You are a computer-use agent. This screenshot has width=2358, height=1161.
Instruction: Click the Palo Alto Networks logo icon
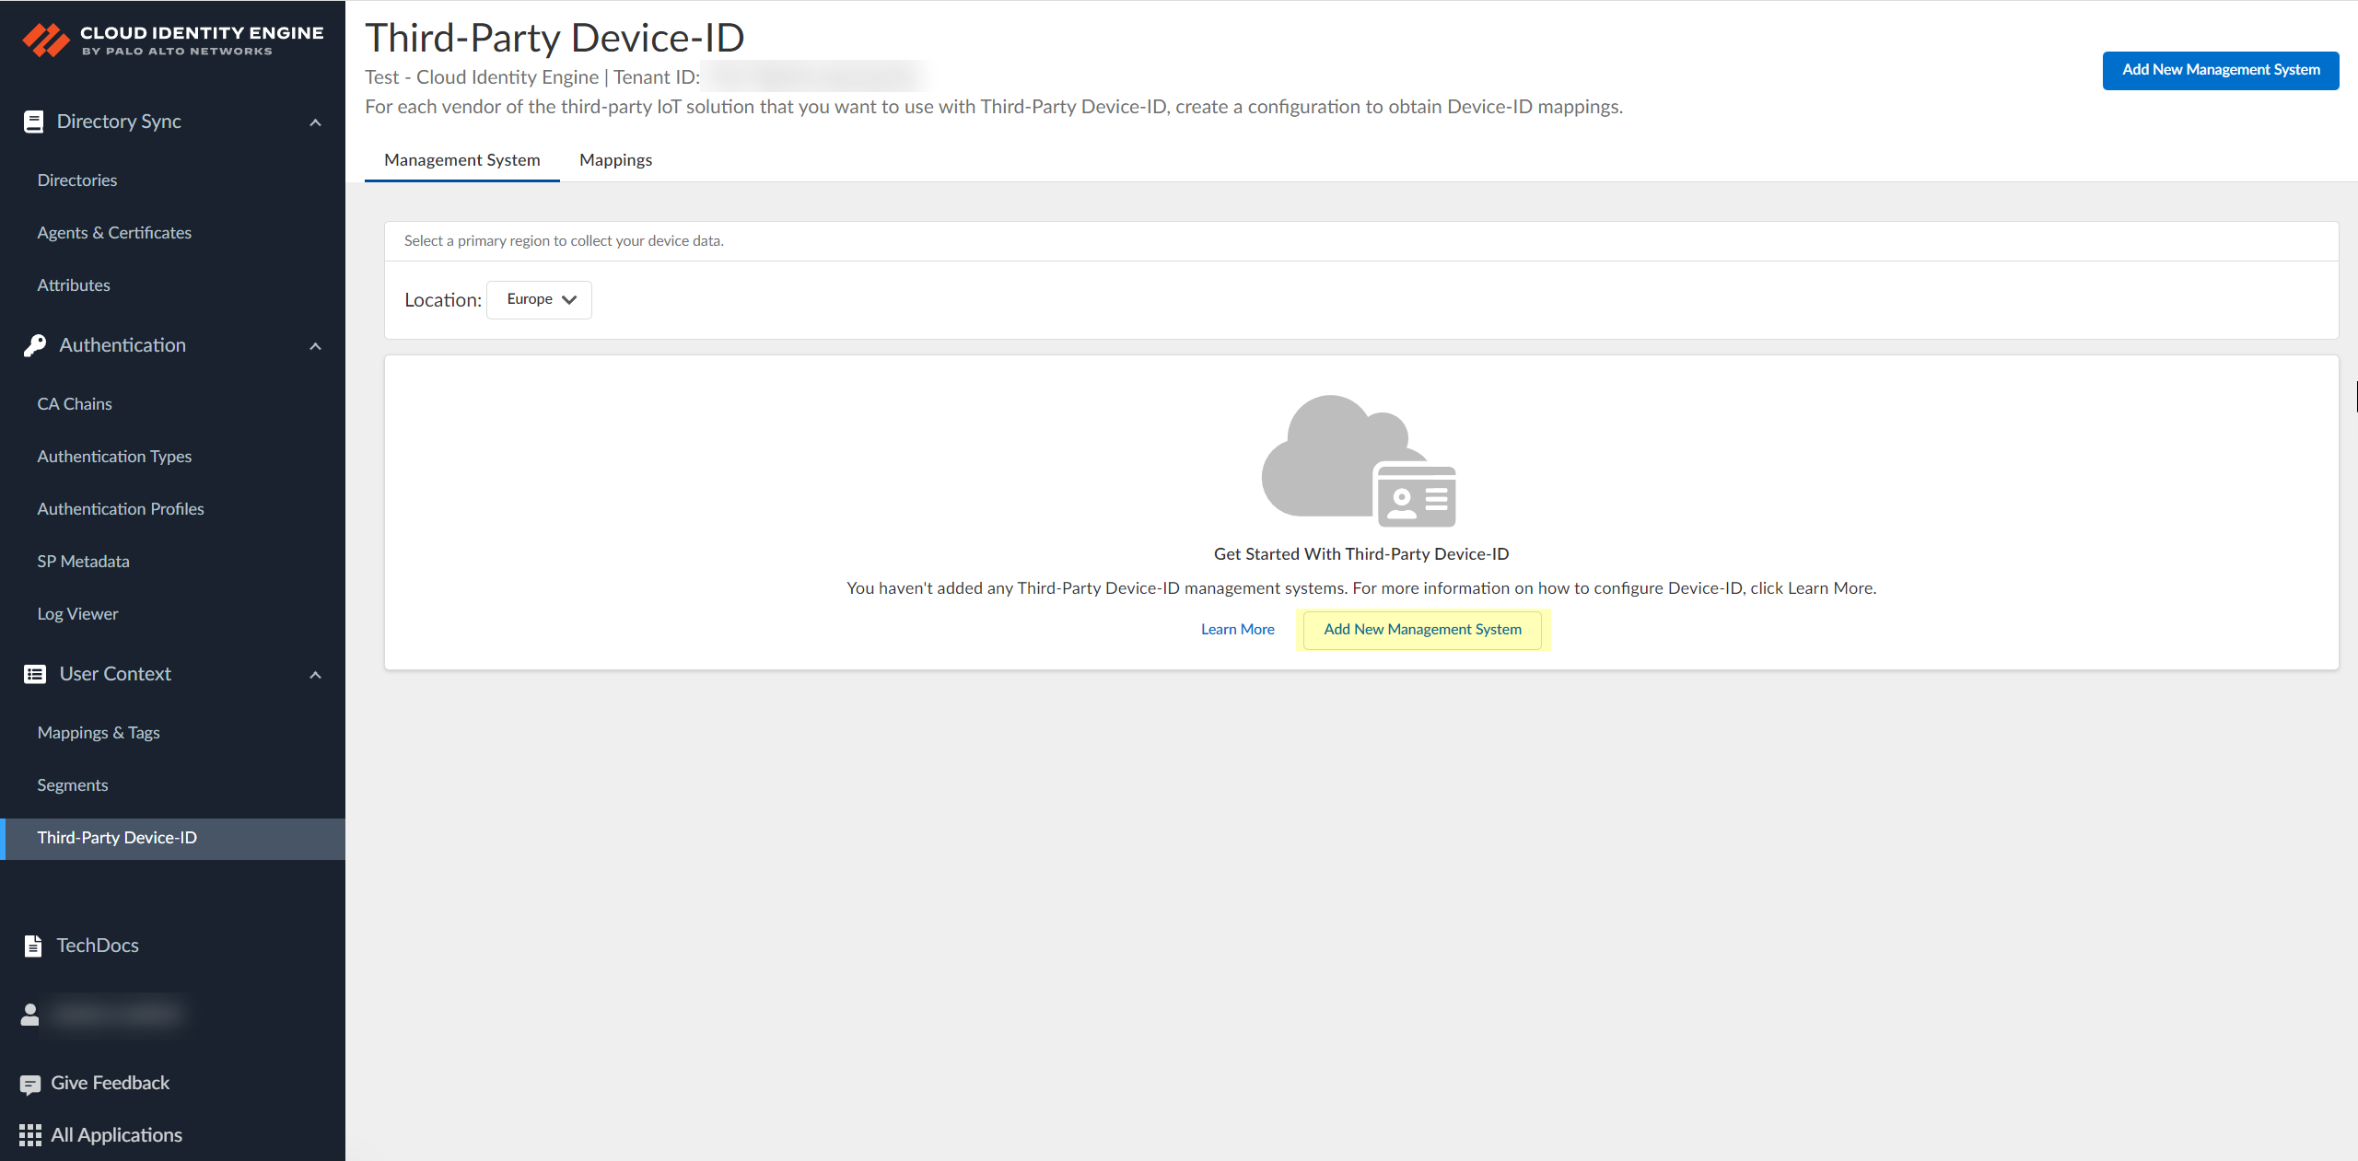tap(46, 40)
